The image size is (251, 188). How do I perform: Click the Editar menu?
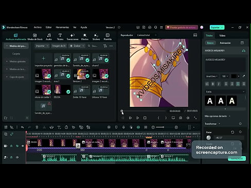point(48,27)
